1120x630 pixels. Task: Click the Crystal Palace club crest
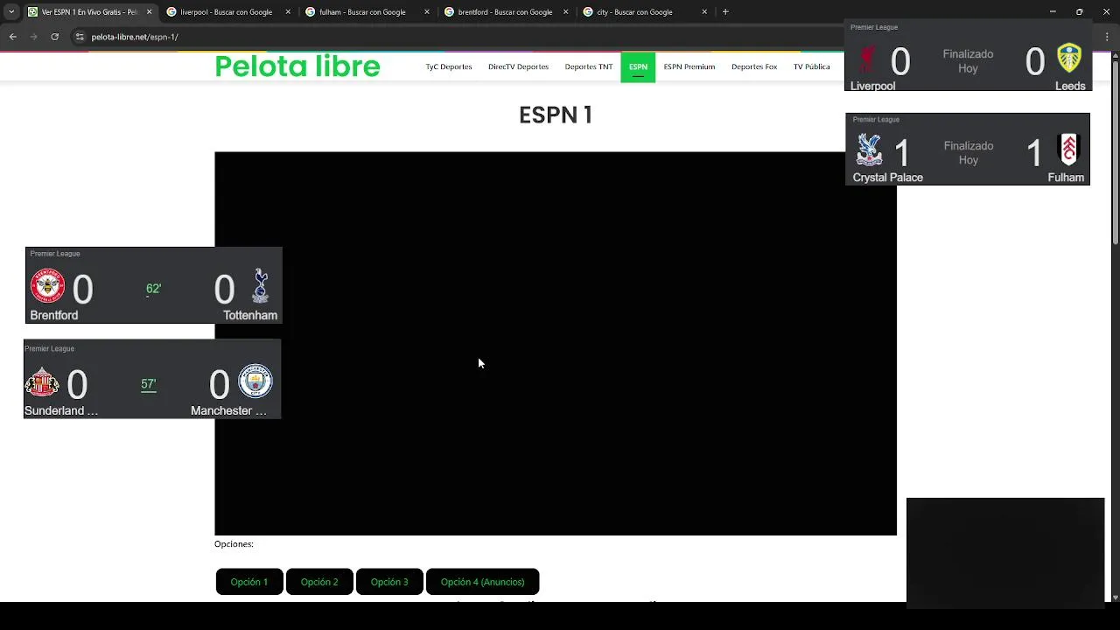(x=869, y=150)
